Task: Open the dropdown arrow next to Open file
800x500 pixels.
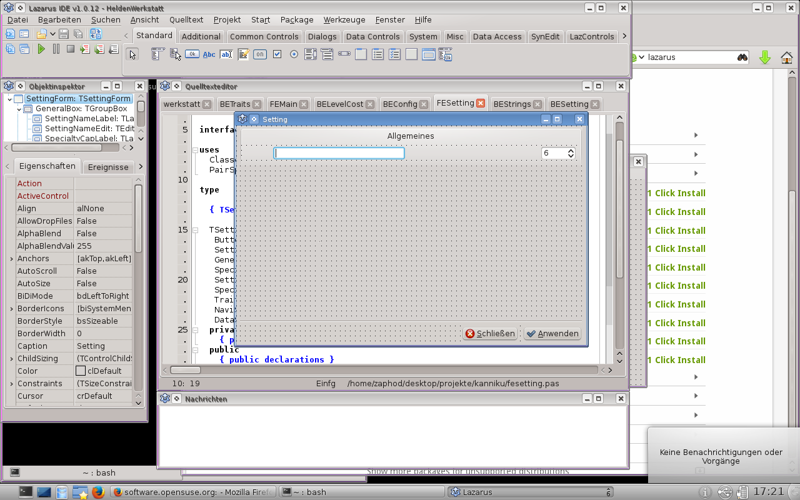Action: tap(52, 34)
